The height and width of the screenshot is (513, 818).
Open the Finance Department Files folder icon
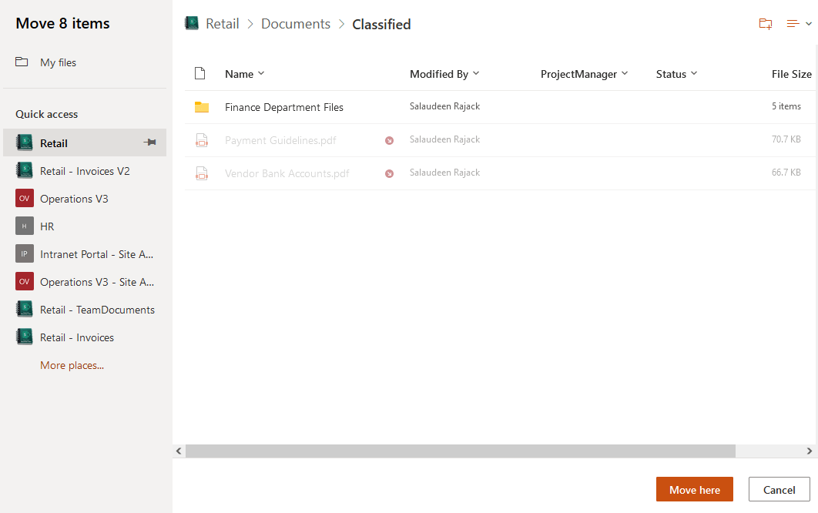pyautogui.click(x=203, y=108)
